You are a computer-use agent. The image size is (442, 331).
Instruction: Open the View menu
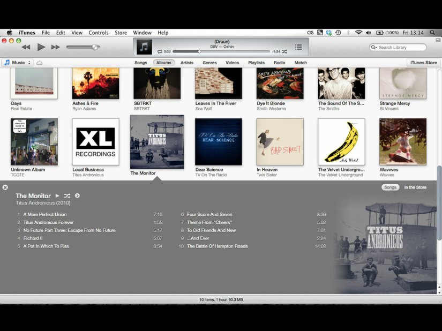pyautogui.click(x=77, y=33)
